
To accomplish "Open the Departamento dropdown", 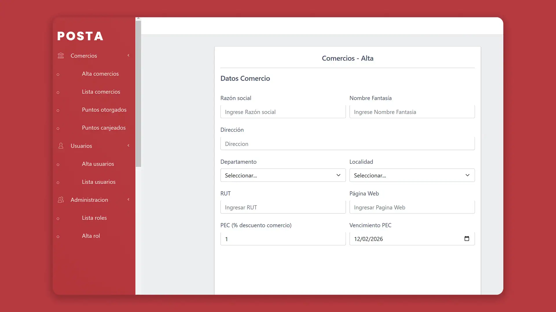I will tap(283, 175).
